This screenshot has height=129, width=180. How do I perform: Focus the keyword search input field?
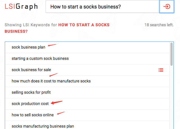pyautogui.click(x=103, y=6)
